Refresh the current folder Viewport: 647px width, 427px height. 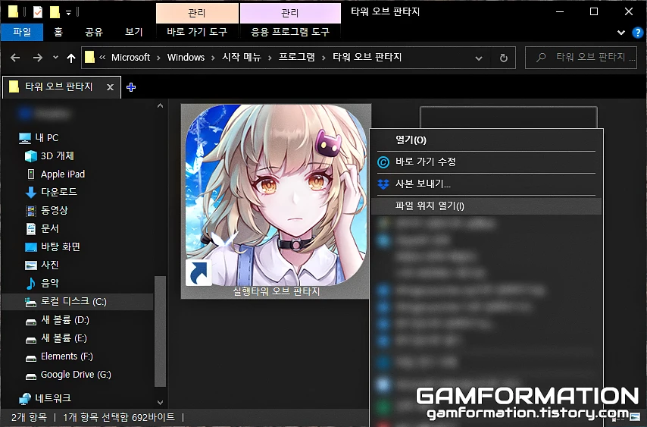tap(503, 58)
